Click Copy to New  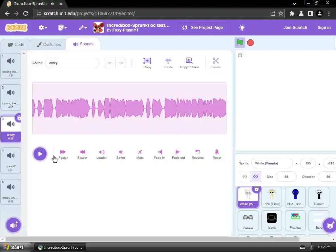tap(189, 63)
